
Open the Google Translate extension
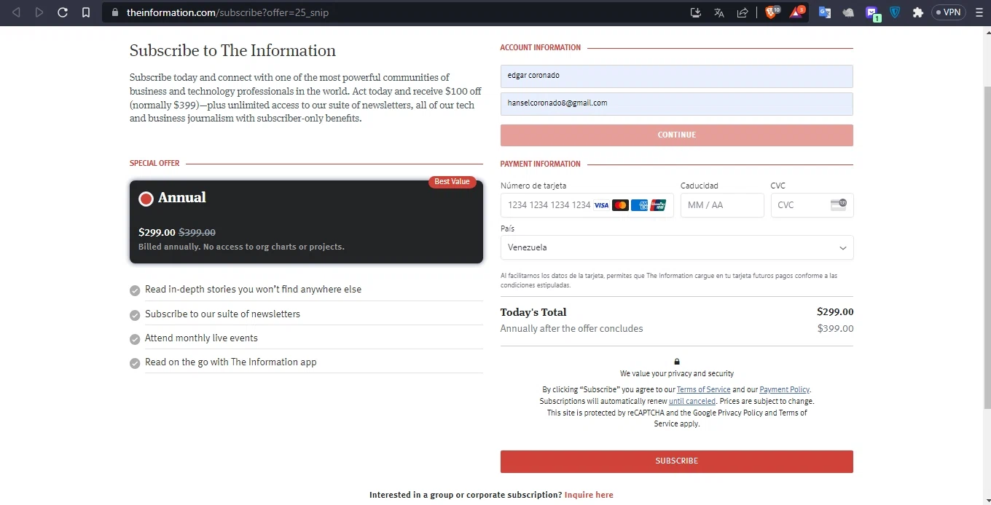pos(825,12)
